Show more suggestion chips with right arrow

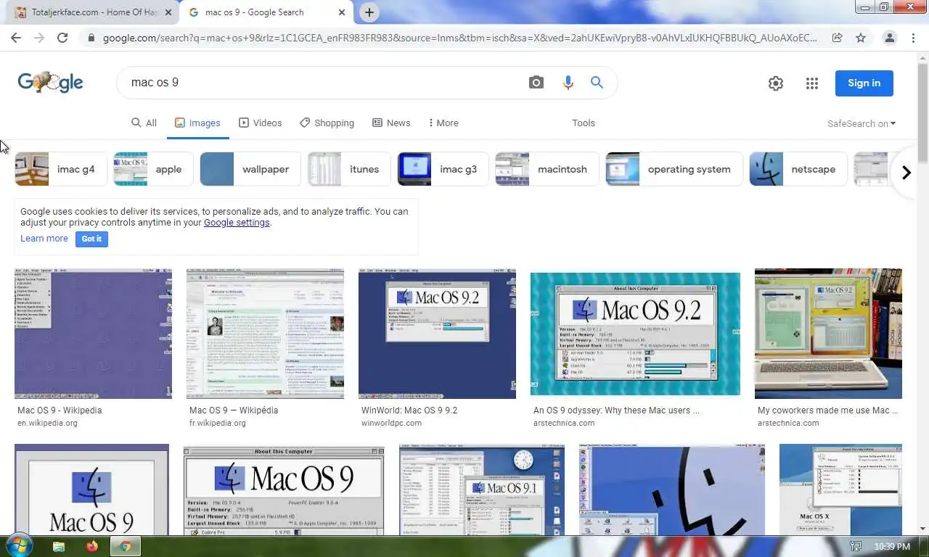[906, 173]
